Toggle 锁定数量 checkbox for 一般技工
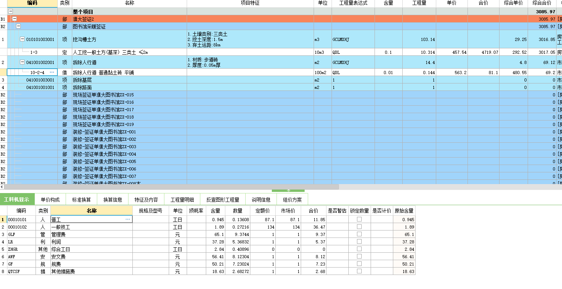 coord(359,227)
